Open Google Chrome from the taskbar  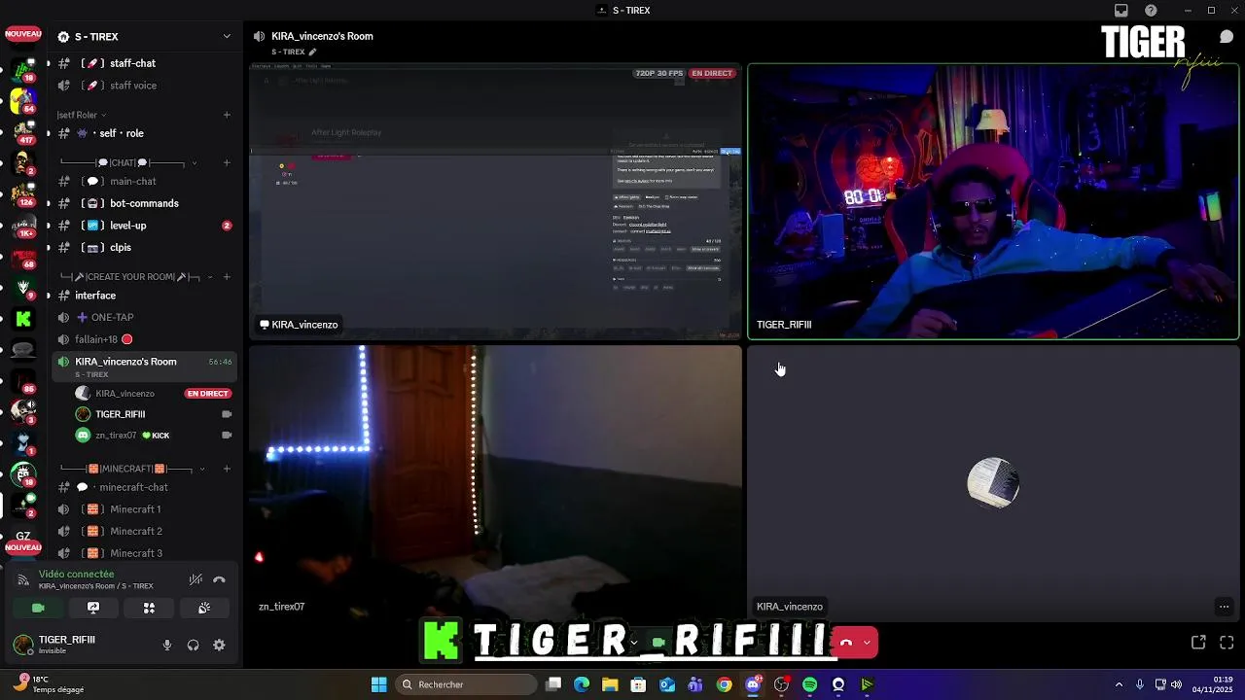(x=725, y=684)
